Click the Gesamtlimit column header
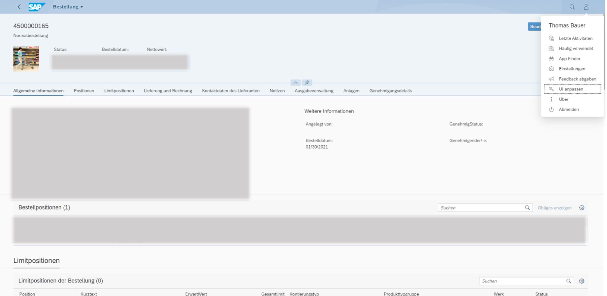The height and width of the screenshot is (296, 607). [x=273, y=294]
